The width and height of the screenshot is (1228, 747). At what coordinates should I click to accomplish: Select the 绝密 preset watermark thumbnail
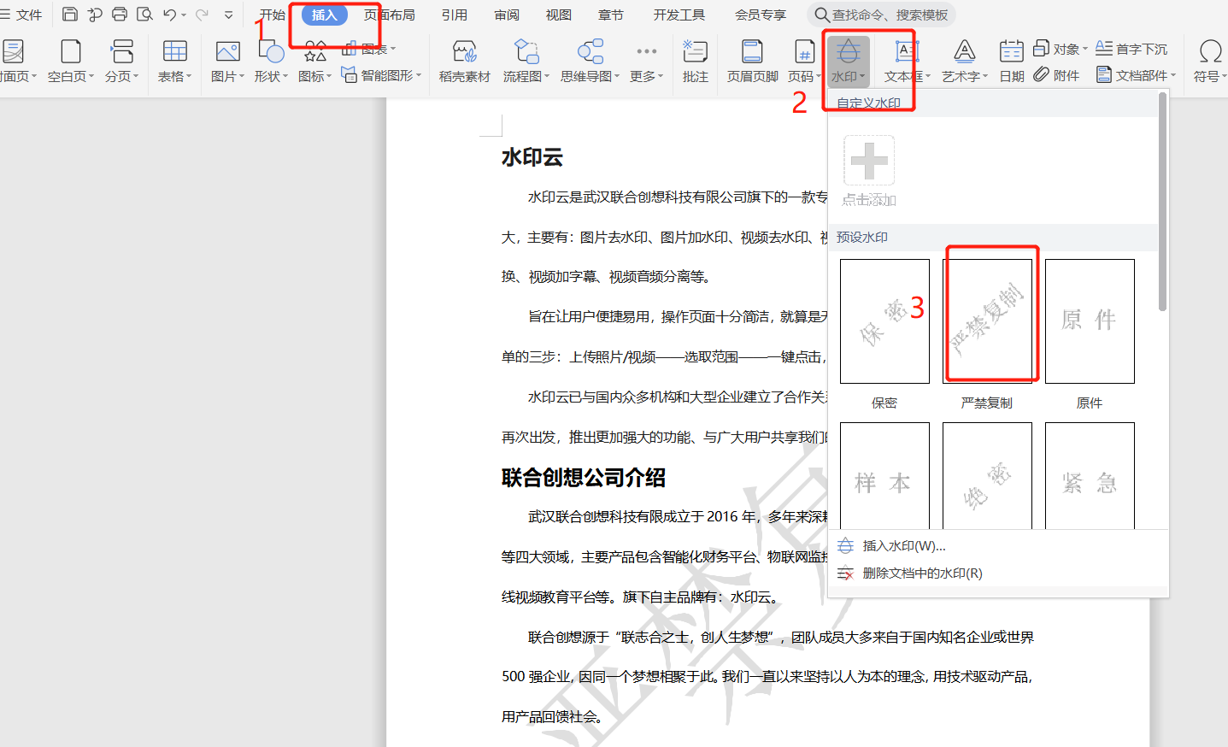pyautogui.click(x=987, y=475)
